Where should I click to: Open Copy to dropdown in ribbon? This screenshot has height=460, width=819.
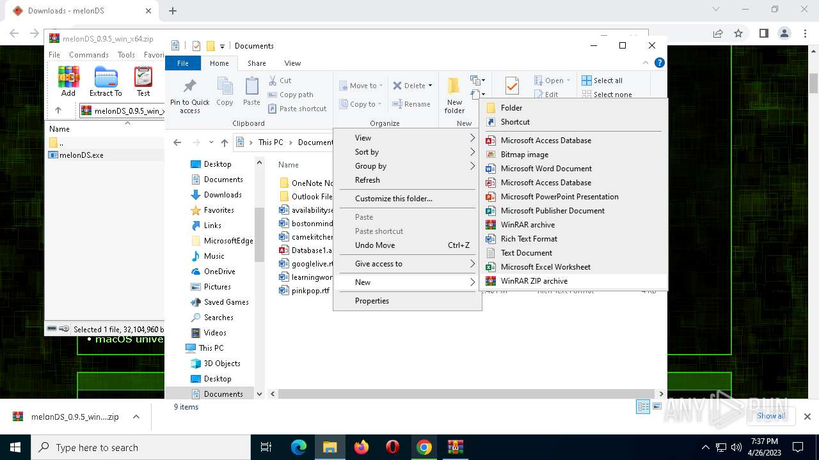point(360,104)
